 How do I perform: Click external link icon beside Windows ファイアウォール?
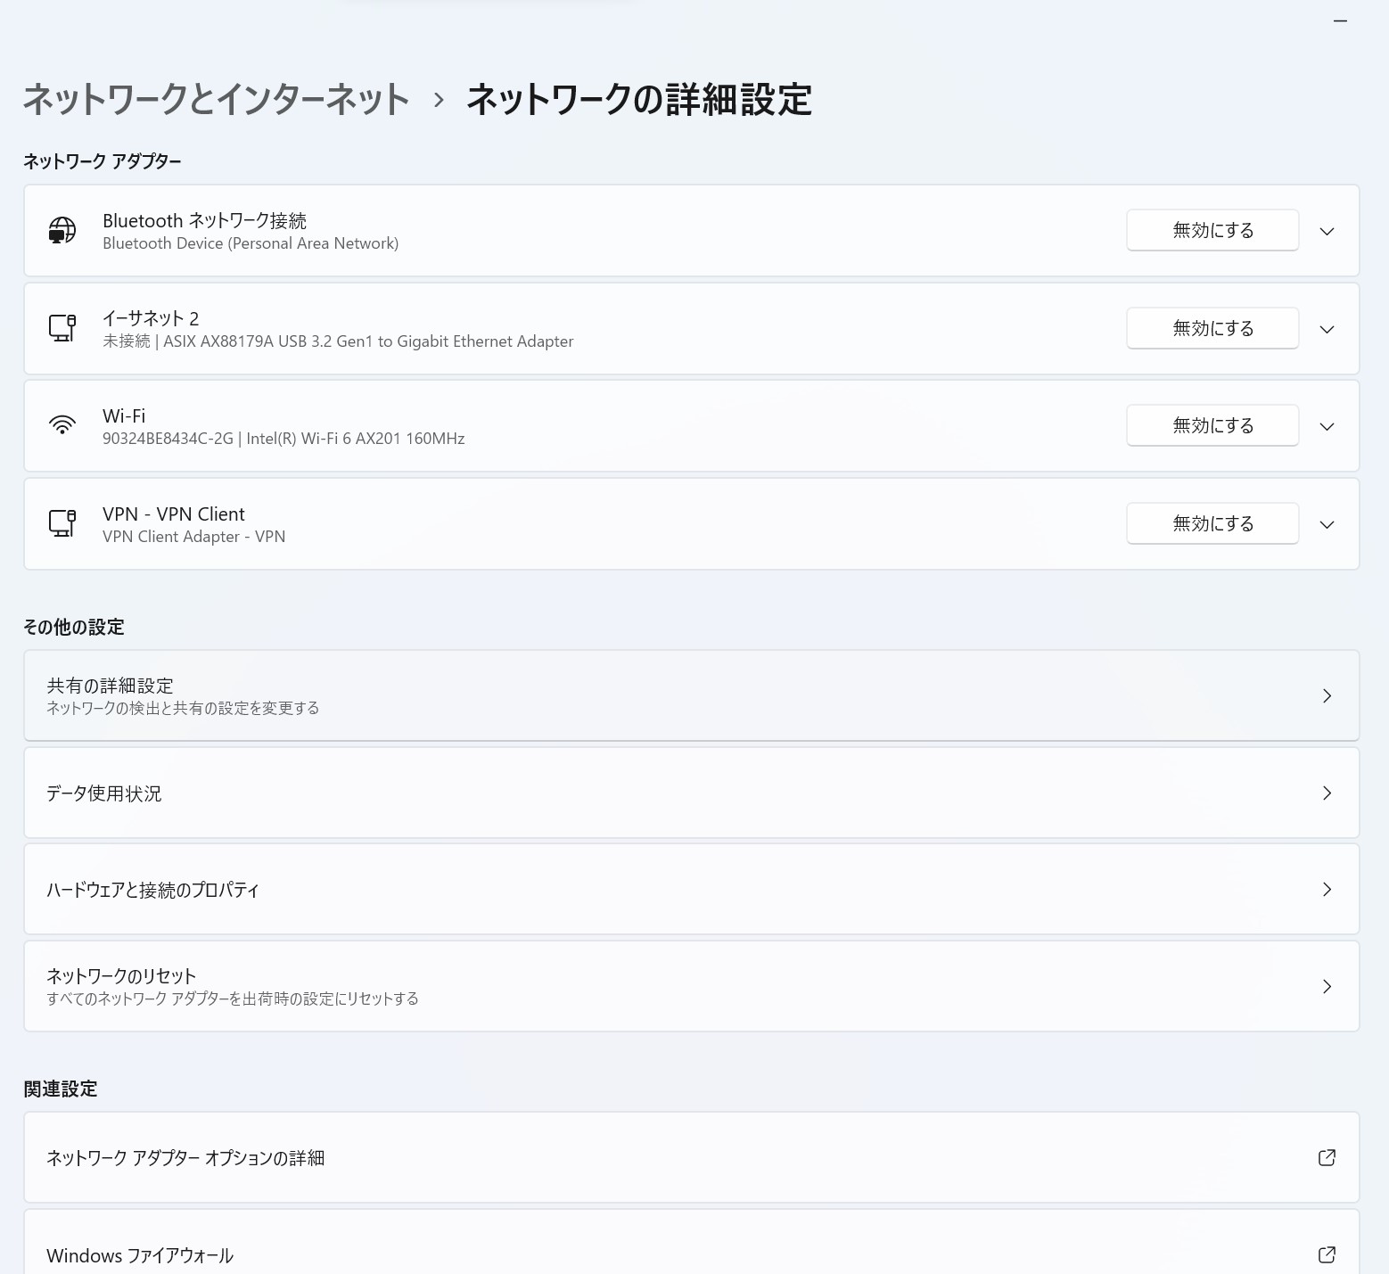click(x=1327, y=1253)
